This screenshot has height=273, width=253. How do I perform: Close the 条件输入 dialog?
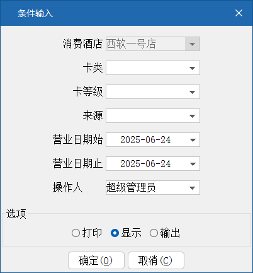click(239, 13)
